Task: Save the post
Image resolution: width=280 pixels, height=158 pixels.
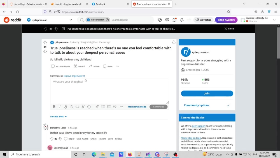Action: point(108,67)
